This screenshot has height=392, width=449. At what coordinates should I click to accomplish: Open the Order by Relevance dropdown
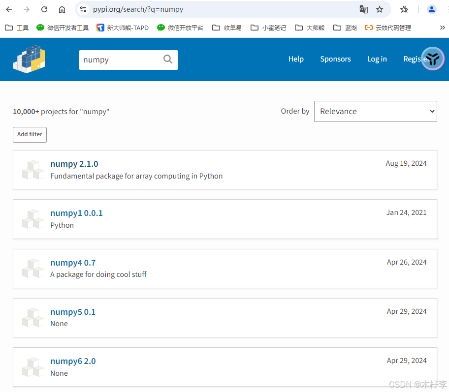coord(375,111)
